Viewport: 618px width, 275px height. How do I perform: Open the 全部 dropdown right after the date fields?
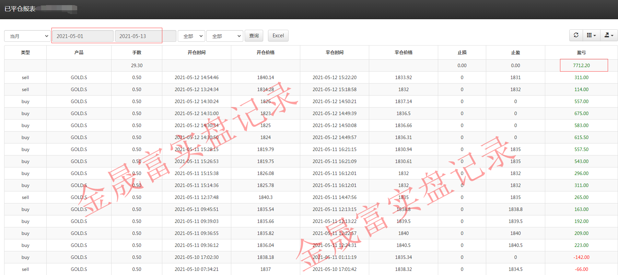point(191,36)
